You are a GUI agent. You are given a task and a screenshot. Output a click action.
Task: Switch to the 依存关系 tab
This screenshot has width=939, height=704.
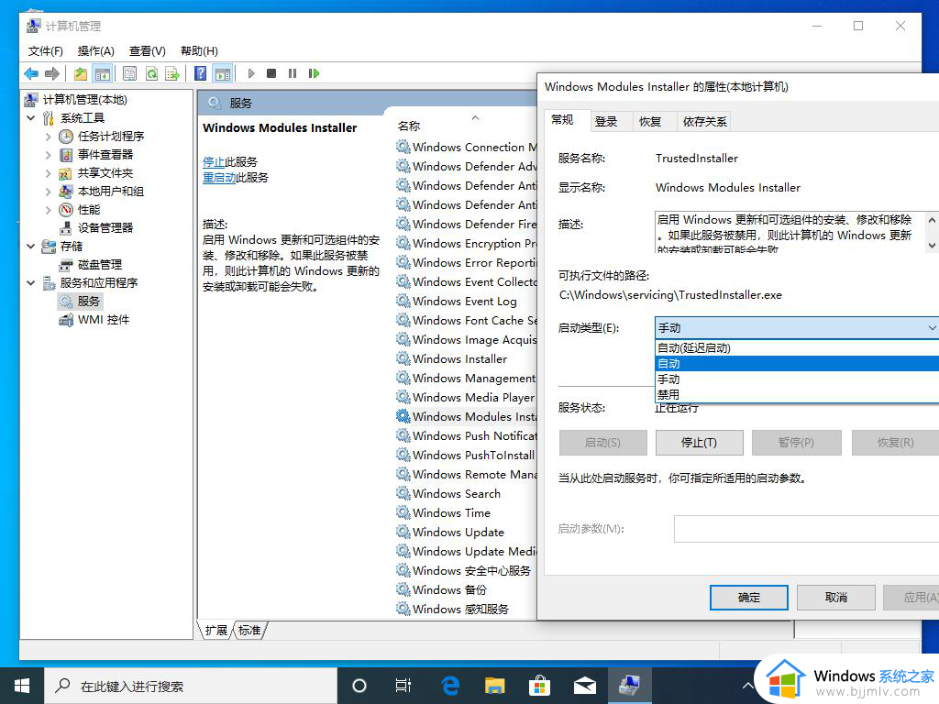point(705,122)
